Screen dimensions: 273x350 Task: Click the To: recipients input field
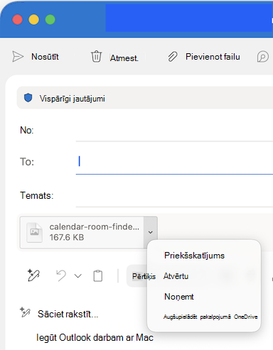[x=174, y=162]
